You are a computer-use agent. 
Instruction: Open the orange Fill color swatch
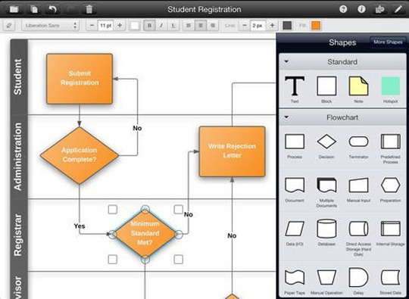pyautogui.click(x=316, y=26)
